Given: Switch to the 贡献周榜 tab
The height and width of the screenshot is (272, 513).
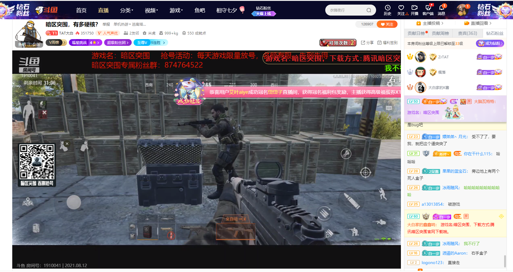Looking at the screenshot, I should click(440, 33).
